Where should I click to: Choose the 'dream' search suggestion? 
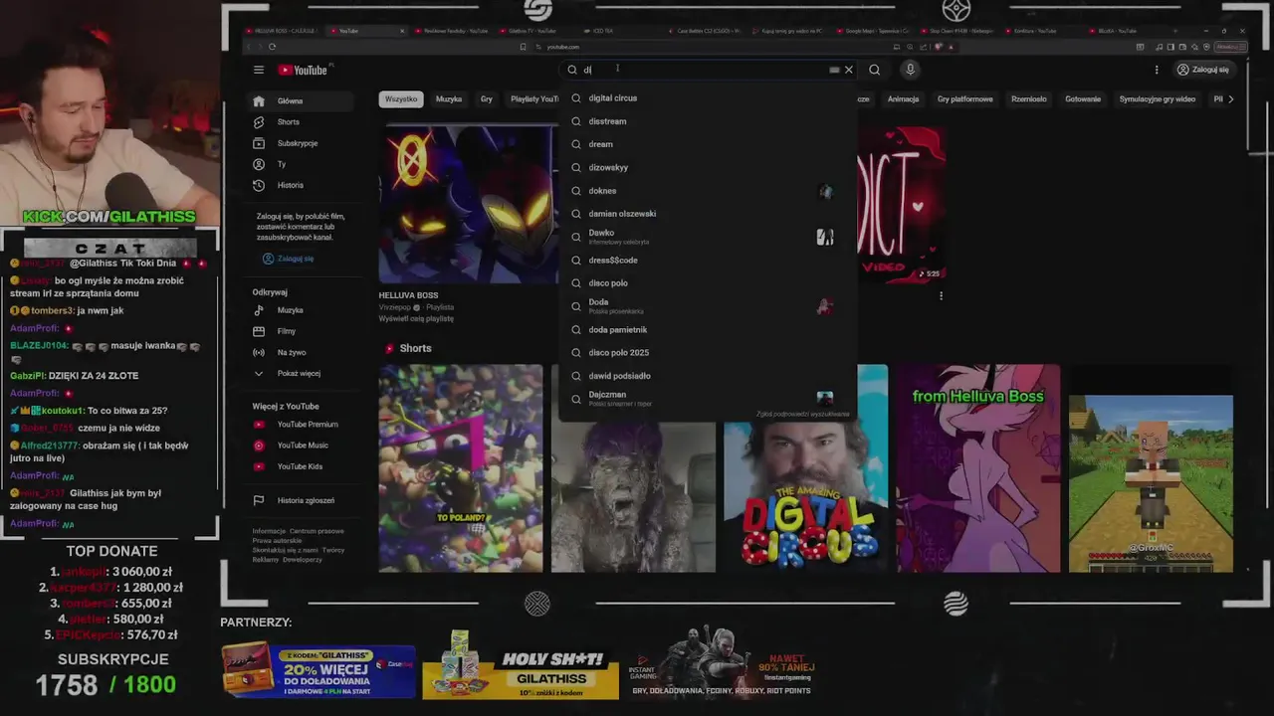click(x=707, y=144)
